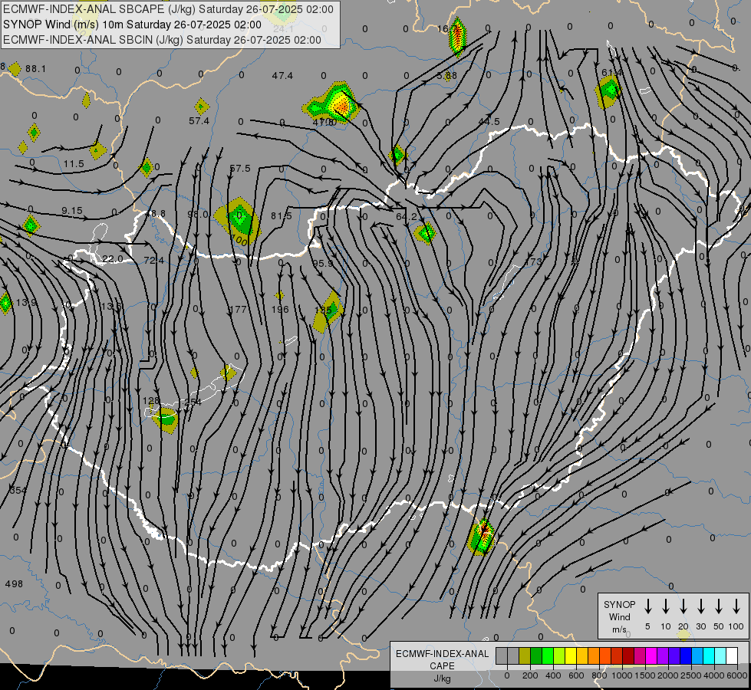Click the SYNOP Wind 10m title line
Screen dimensions: 751x690
(132, 25)
